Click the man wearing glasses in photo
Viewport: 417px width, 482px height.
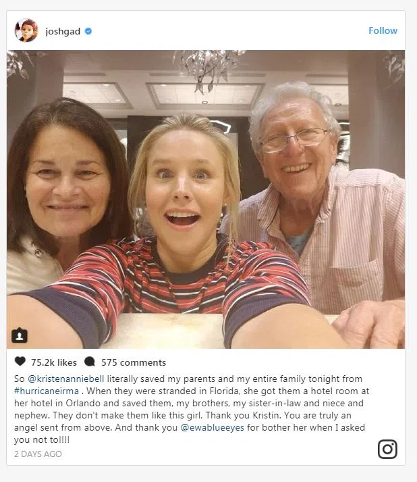(x=319, y=200)
